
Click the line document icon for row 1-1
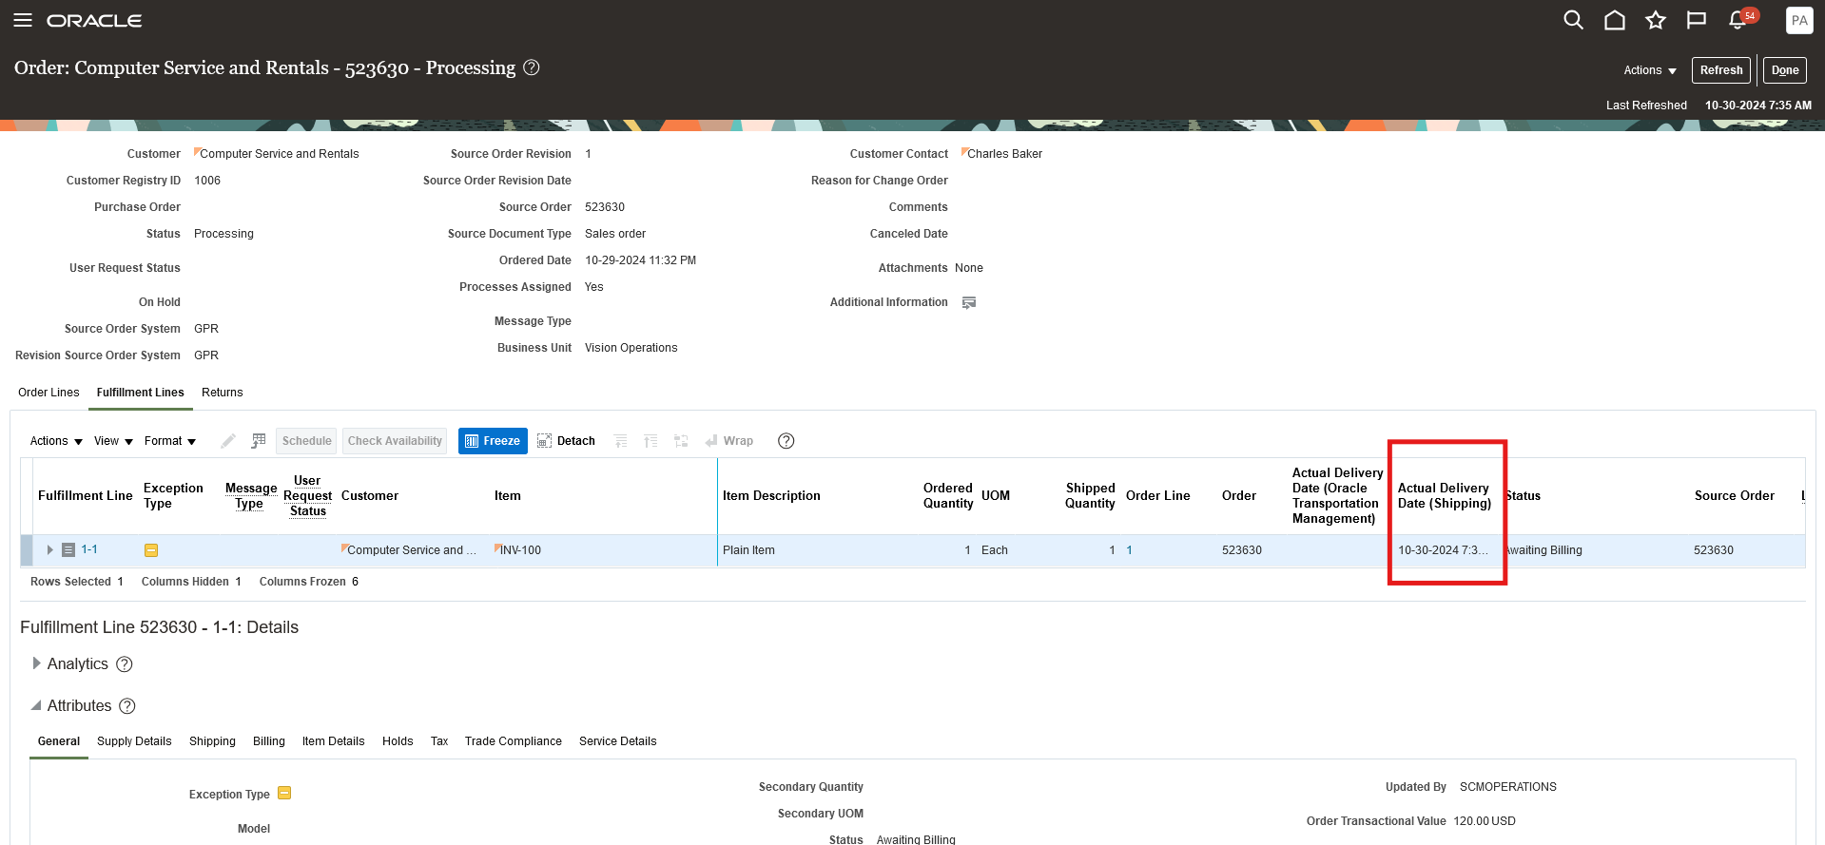68,550
